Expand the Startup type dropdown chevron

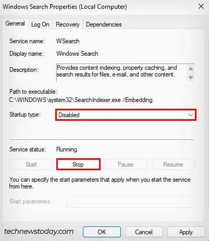coord(191,115)
